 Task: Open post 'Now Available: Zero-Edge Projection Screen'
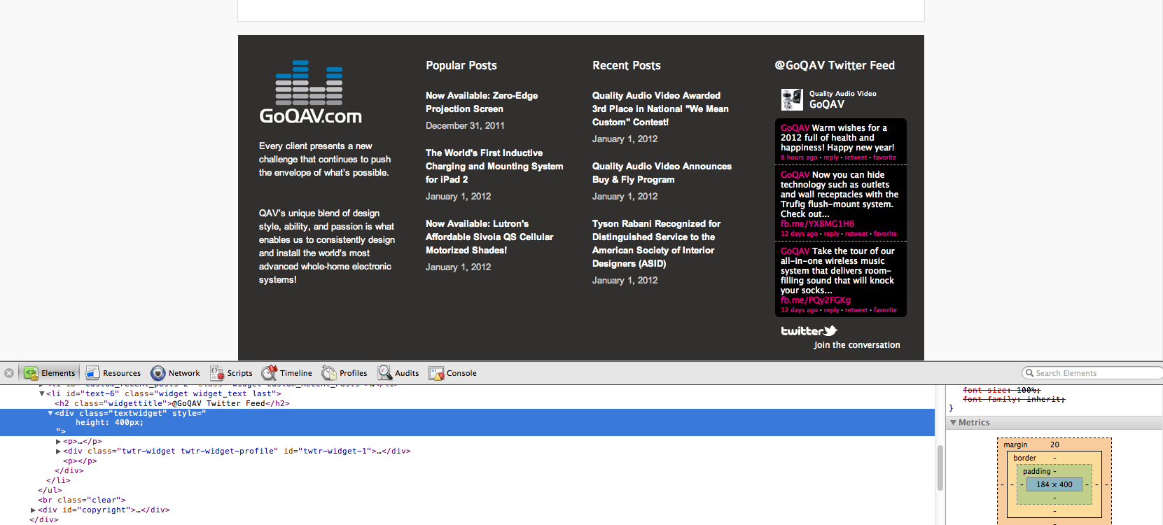(482, 102)
